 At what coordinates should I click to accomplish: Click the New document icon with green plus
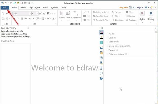(14, 3)
